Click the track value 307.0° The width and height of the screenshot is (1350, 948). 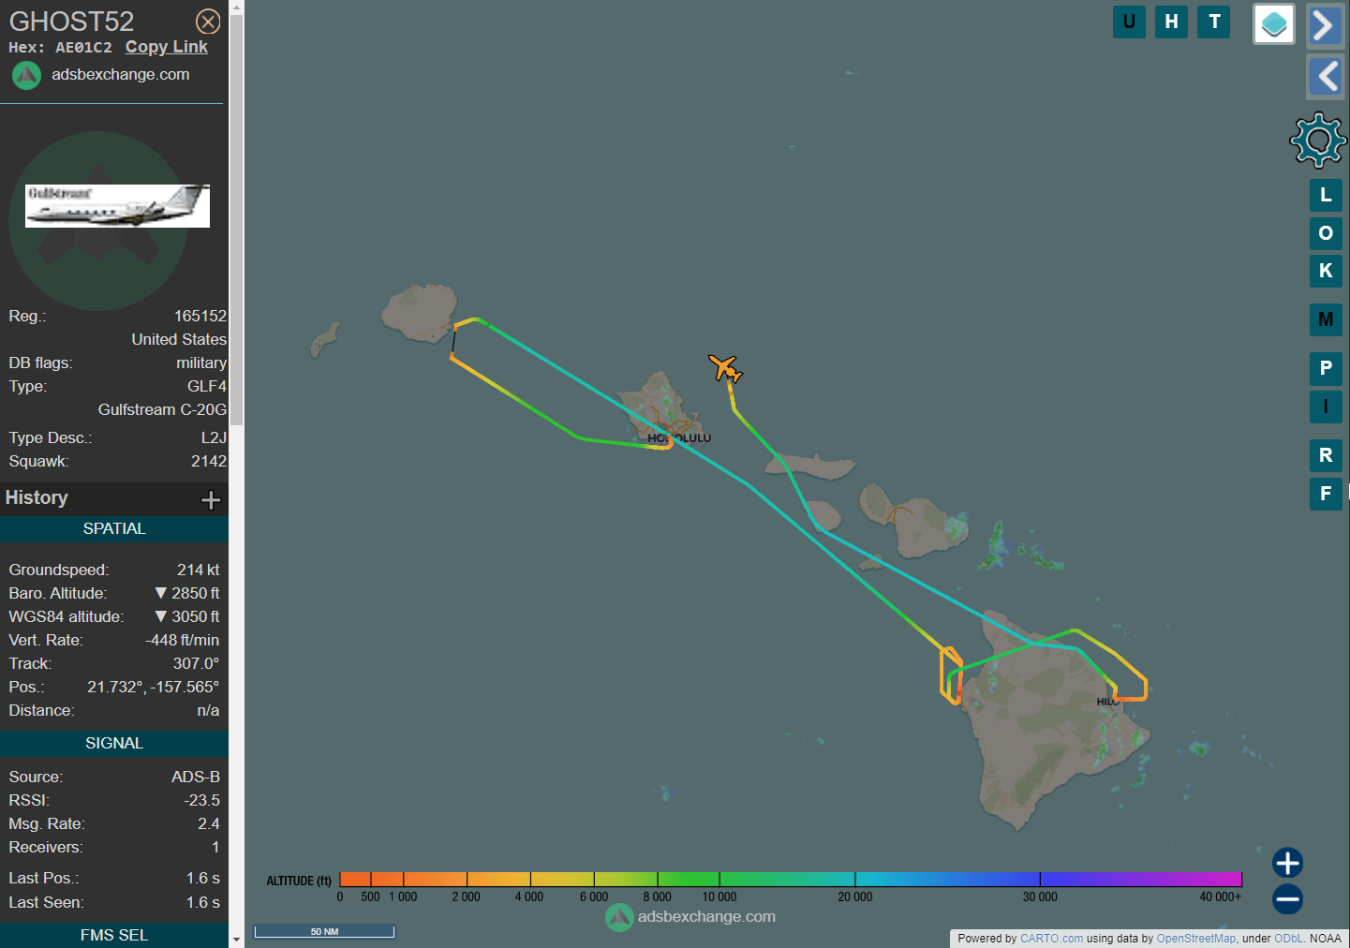(x=196, y=664)
